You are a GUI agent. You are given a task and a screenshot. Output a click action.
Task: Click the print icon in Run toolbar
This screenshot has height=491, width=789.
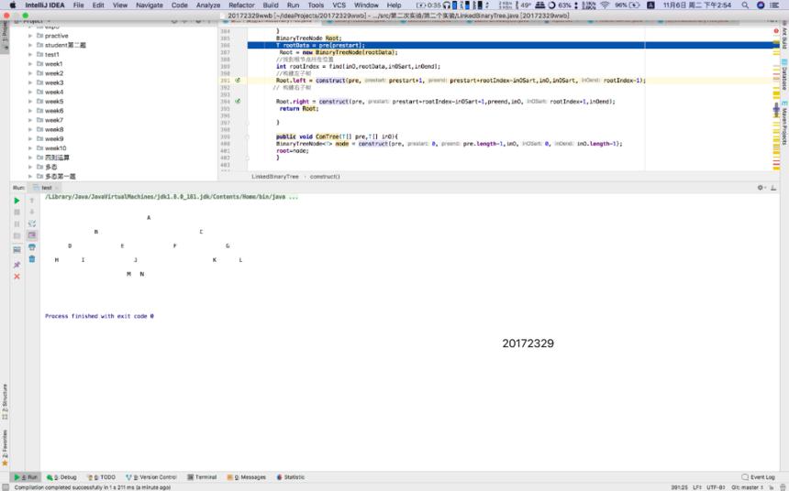pos(32,247)
